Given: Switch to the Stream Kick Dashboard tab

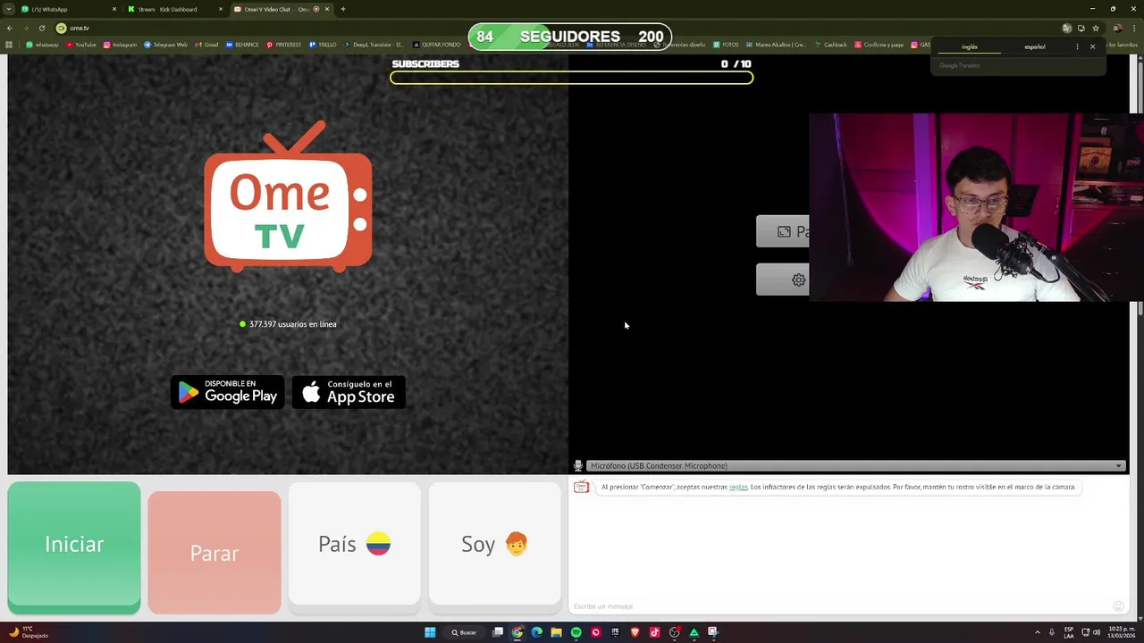Looking at the screenshot, I should 174,9.
